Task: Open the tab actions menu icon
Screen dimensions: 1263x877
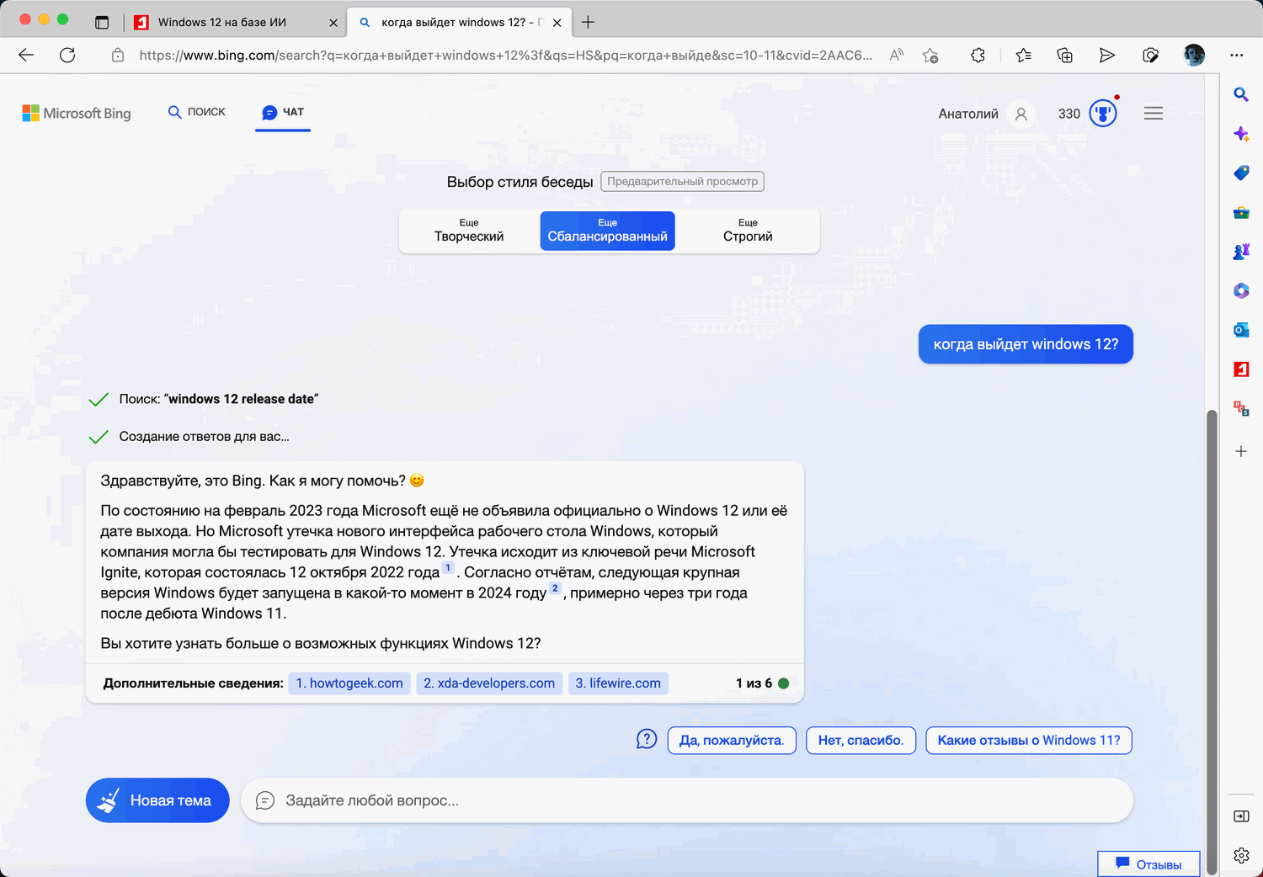Action: coord(102,23)
